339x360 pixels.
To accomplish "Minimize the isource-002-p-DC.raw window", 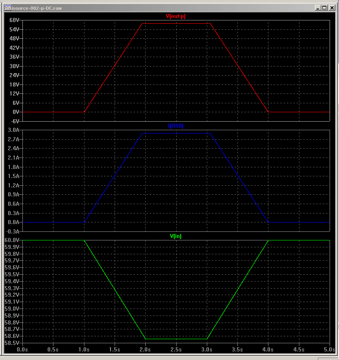I will (x=318, y=8).
